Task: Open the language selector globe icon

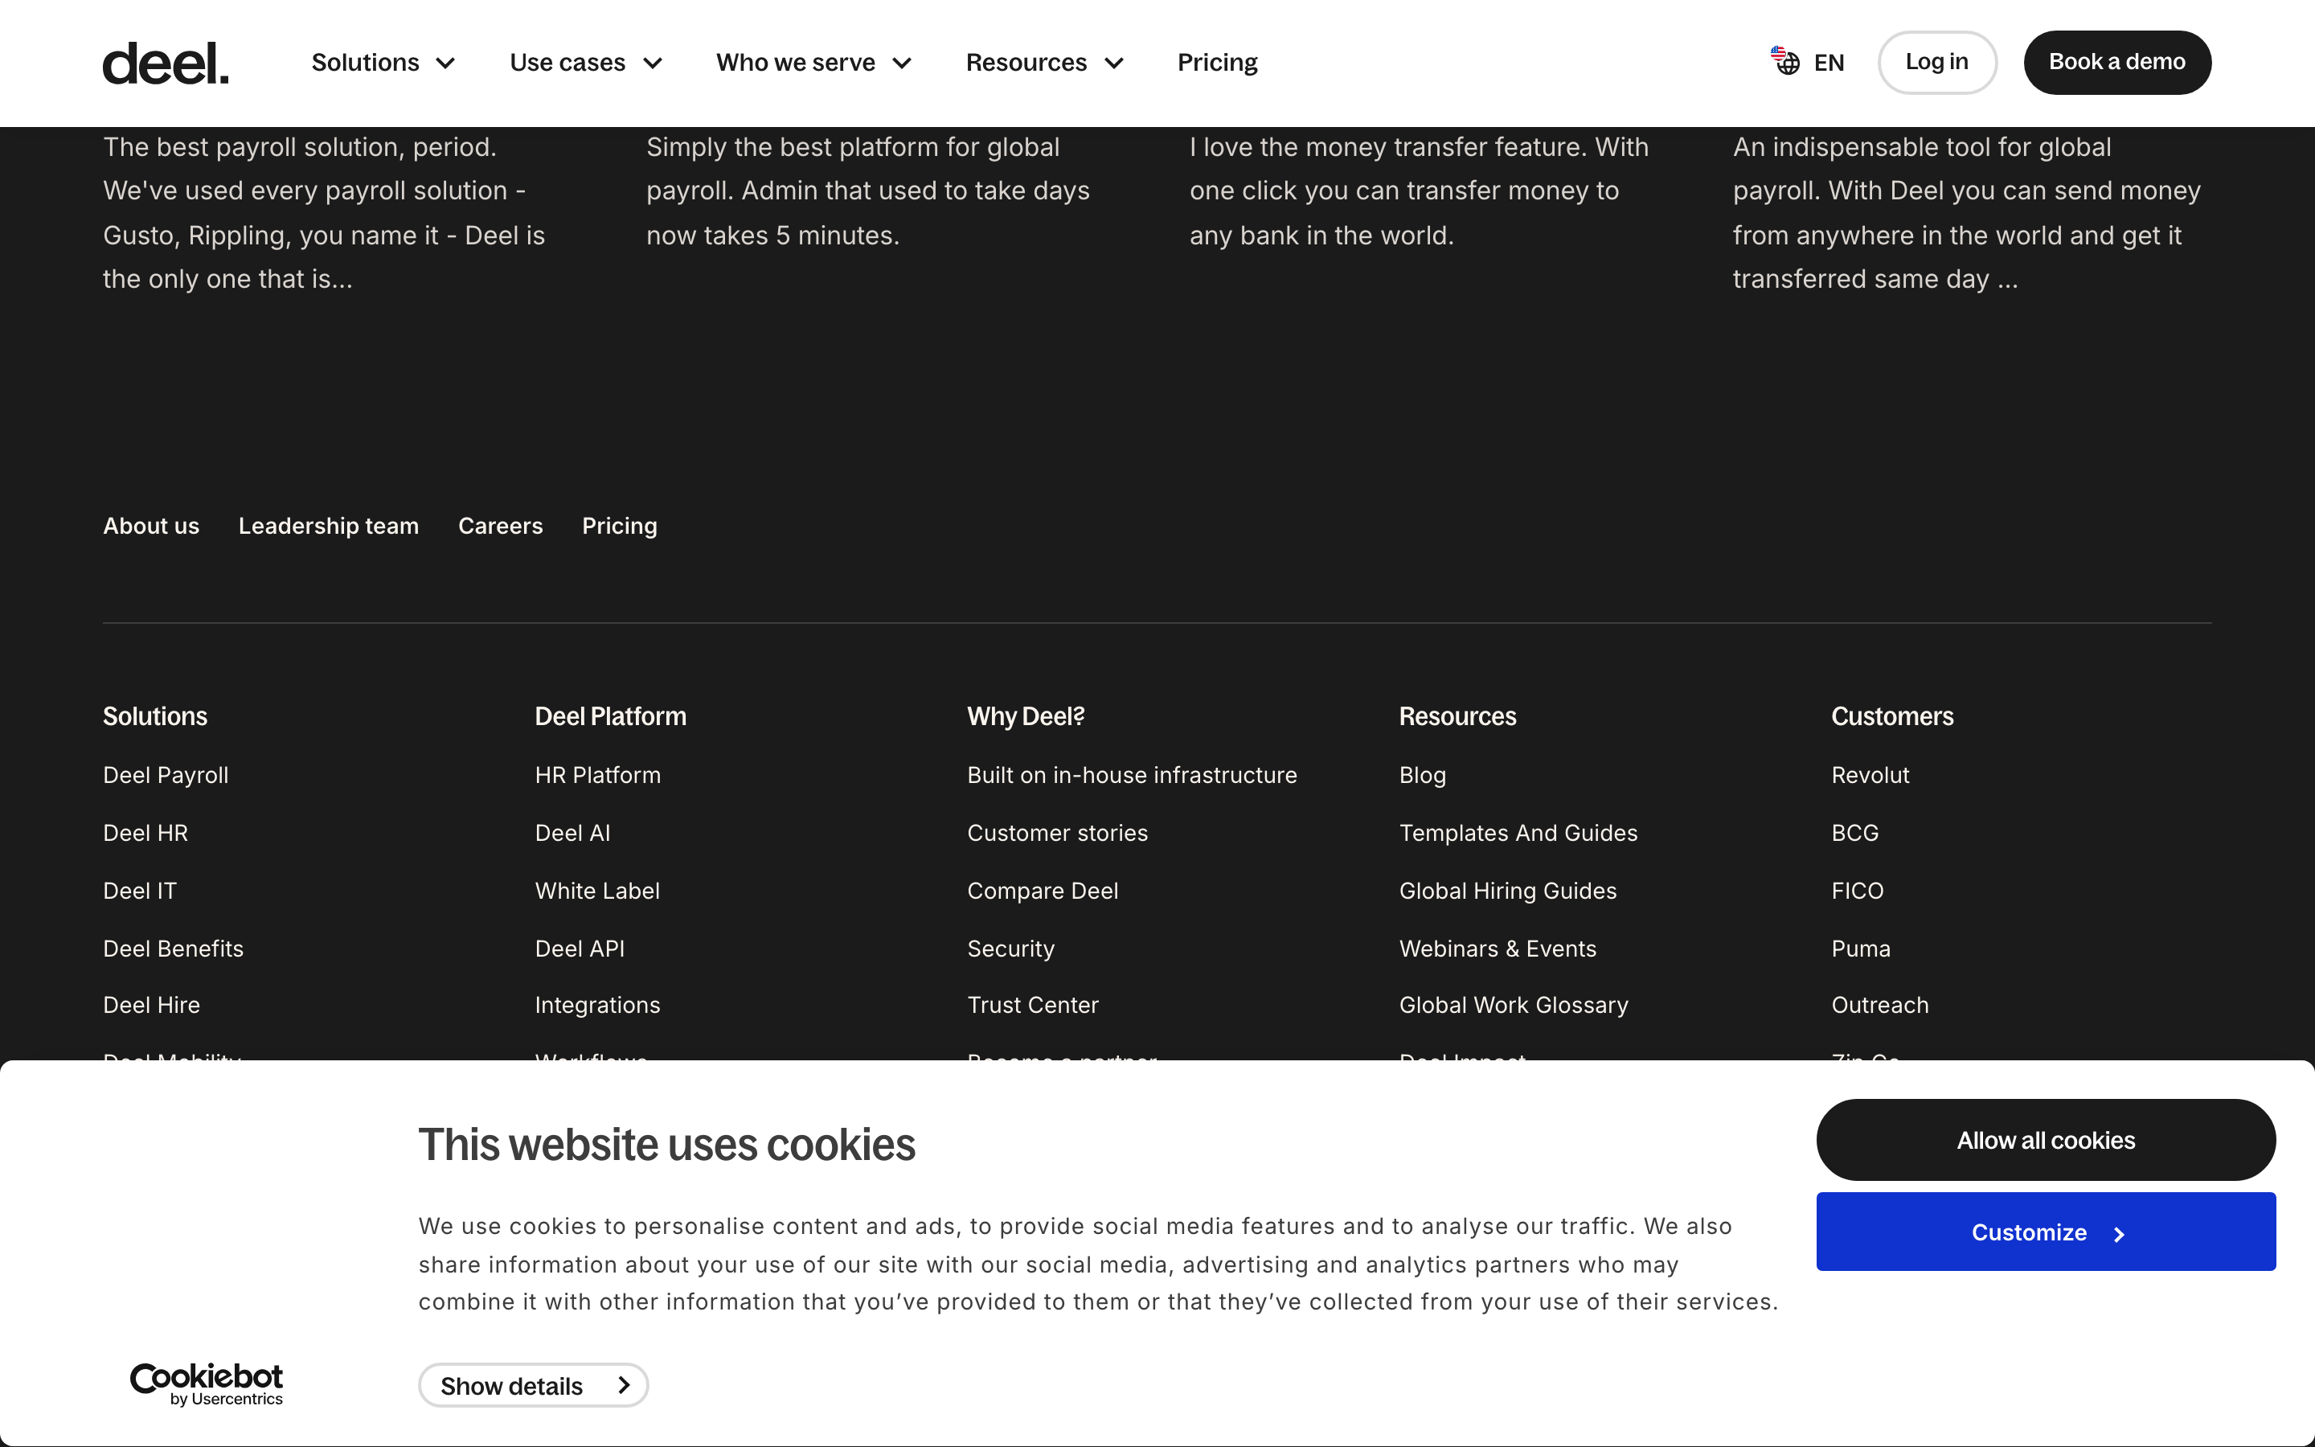Action: click(1785, 61)
